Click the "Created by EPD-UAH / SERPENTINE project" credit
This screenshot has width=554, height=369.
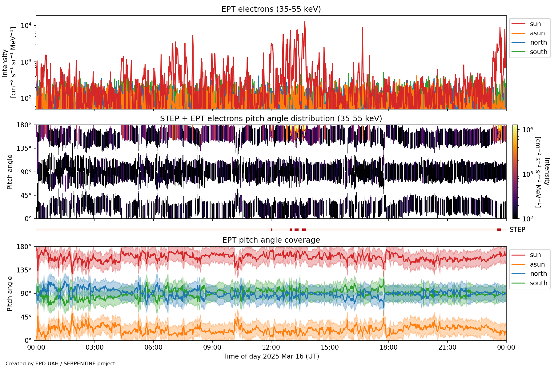point(60,364)
